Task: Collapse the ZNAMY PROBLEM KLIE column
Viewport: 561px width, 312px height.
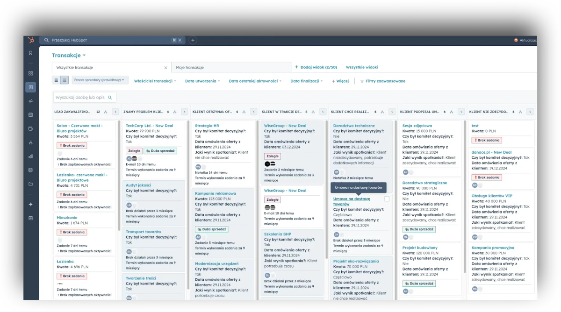Action: tap(184, 112)
